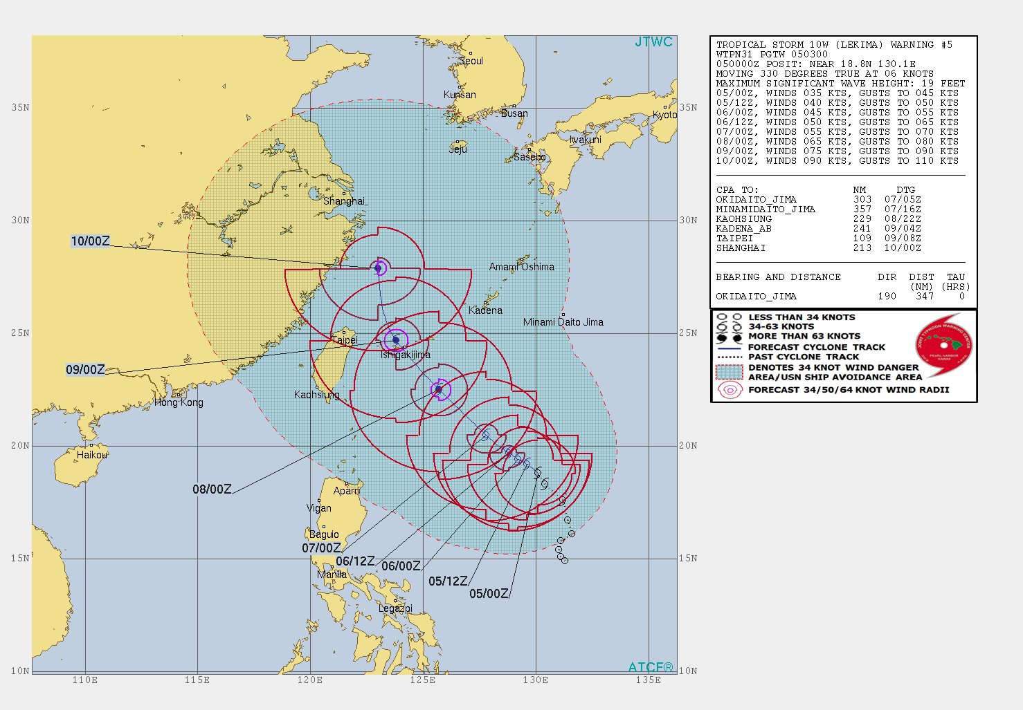Click the 07/00Z forecast time label
The width and height of the screenshot is (1023, 710).
321,548
